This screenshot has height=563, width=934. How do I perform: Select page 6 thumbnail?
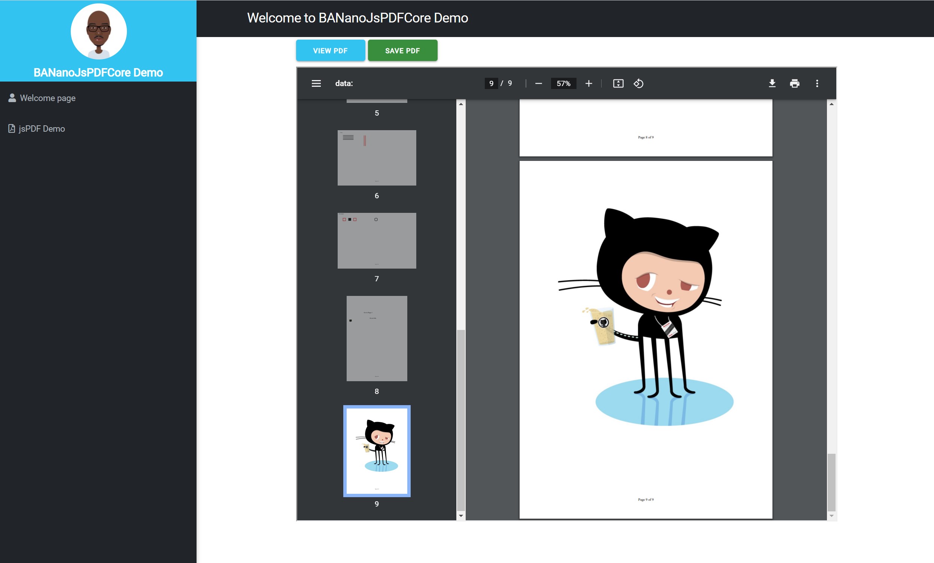coord(376,158)
